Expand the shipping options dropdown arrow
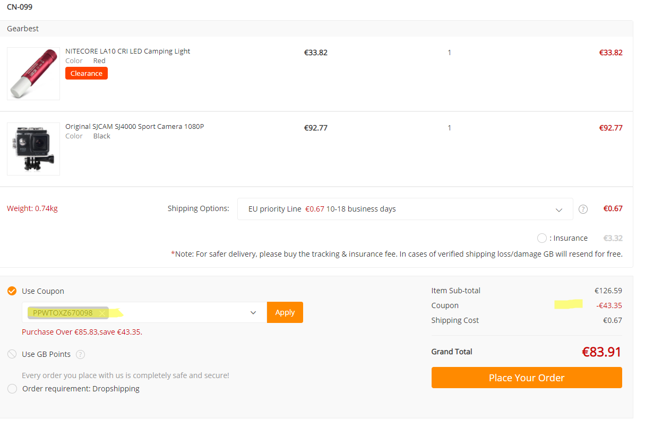Image resolution: width=645 pixels, height=429 pixels. tap(559, 209)
